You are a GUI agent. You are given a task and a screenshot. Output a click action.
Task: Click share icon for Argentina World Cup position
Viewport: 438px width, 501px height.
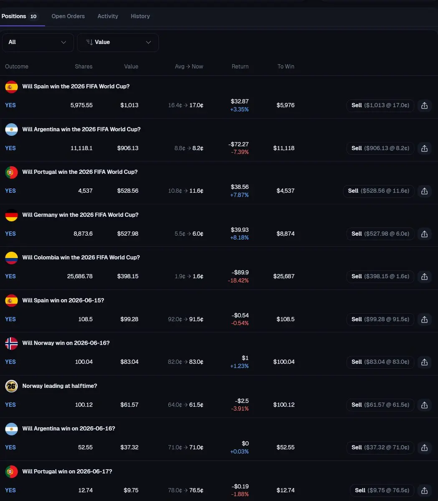click(x=424, y=148)
